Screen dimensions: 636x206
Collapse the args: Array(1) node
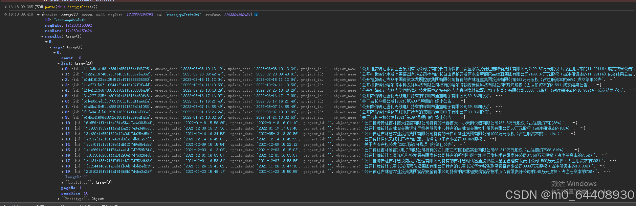click(x=50, y=47)
